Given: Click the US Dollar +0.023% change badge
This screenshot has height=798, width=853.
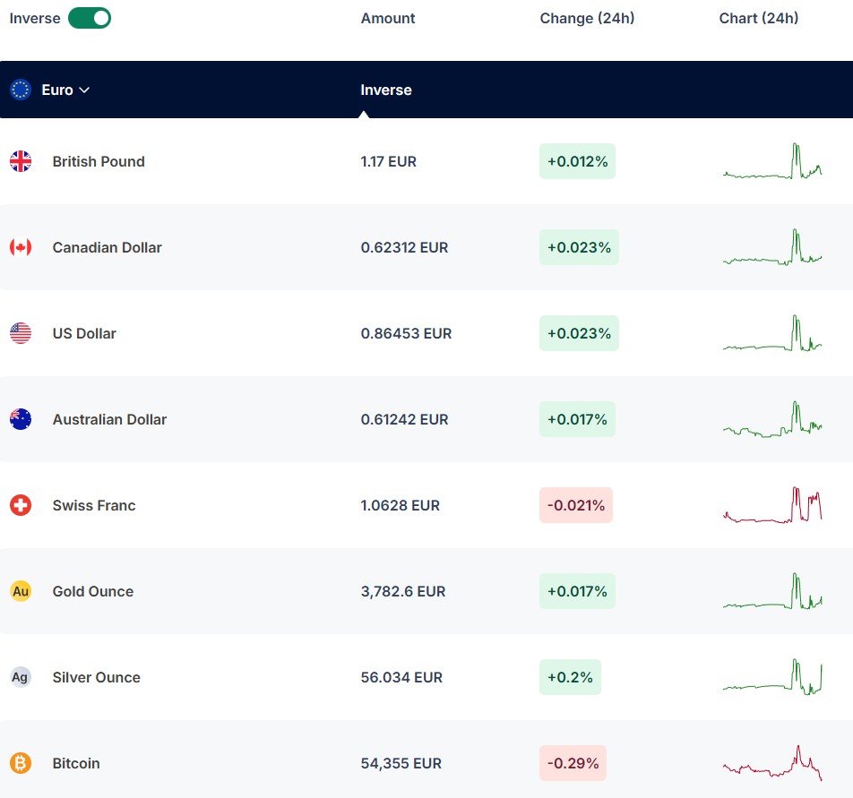Looking at the screenshot, I should pos(579,333).
